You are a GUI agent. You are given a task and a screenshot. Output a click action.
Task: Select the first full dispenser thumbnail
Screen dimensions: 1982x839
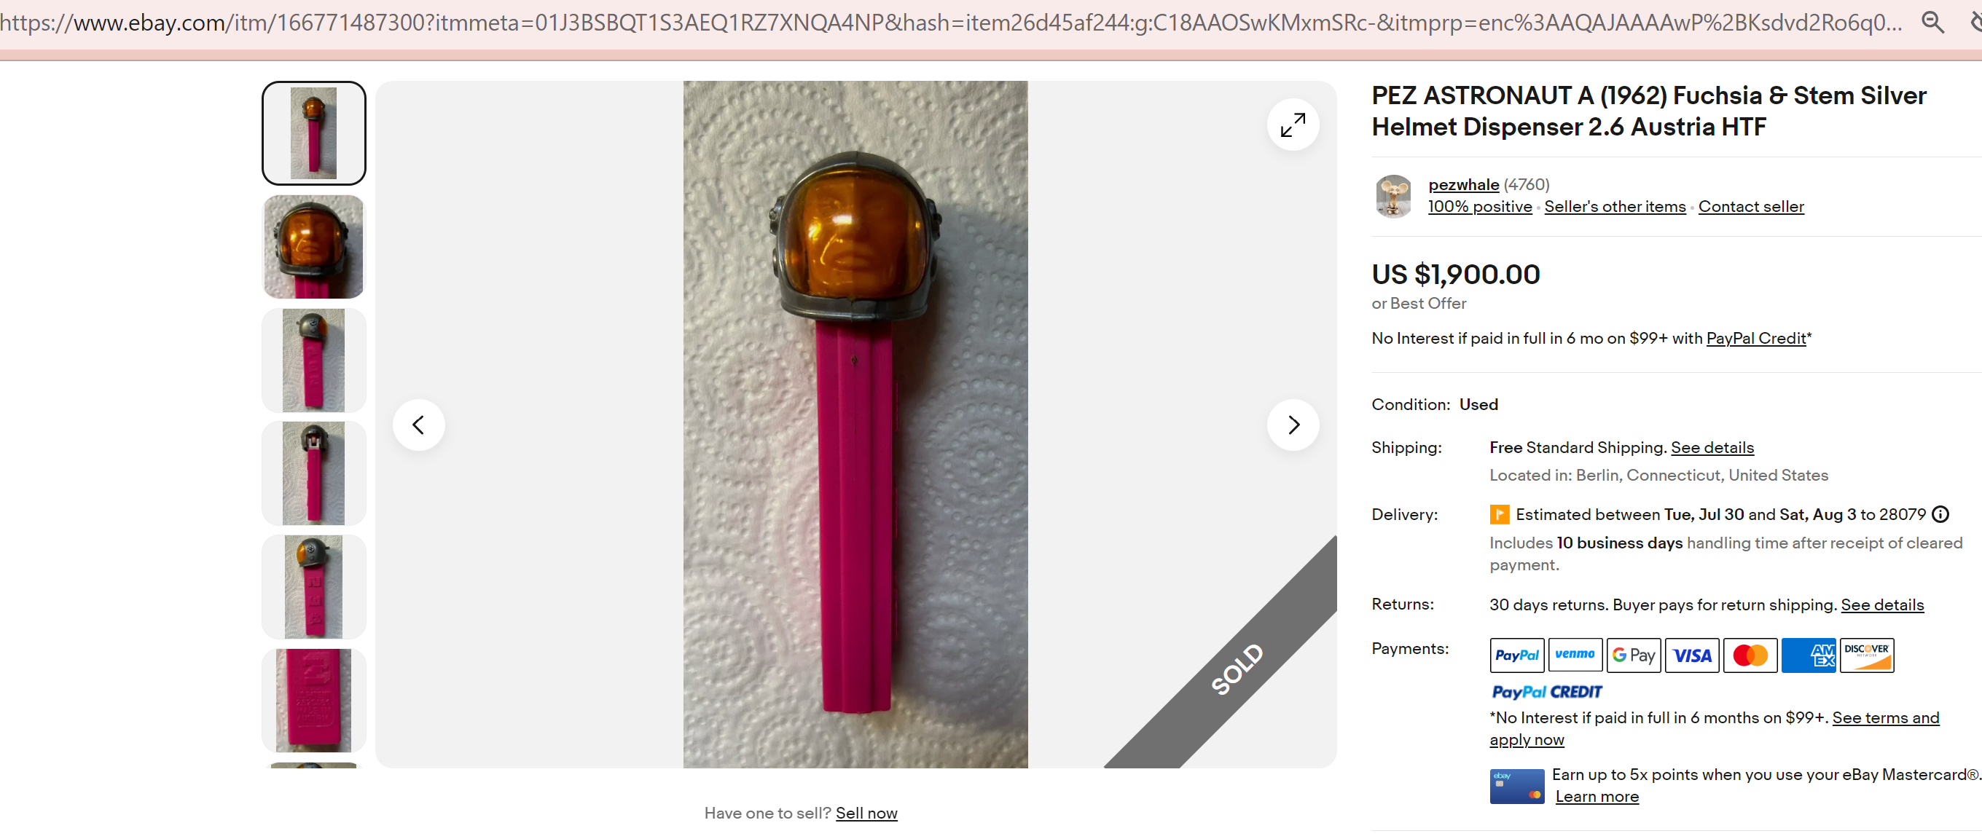(313, 133)
